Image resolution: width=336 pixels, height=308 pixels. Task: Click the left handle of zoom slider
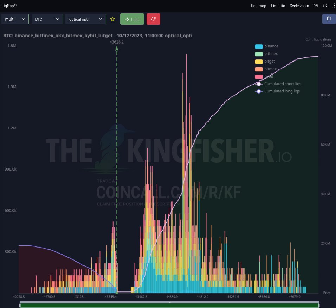[20, 305]
